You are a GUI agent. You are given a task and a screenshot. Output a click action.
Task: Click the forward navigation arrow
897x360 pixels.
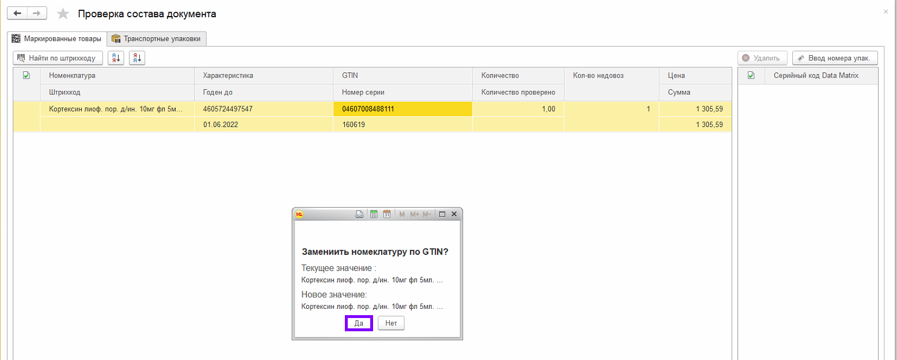pos(37,13)
